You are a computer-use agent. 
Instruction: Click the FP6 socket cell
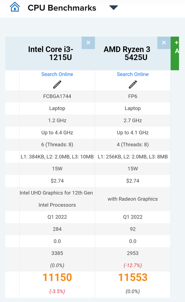pyautogui.click(x=133, y=96)
